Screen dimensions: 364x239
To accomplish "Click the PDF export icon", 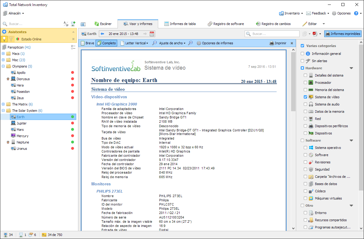I will click(315, 34).
